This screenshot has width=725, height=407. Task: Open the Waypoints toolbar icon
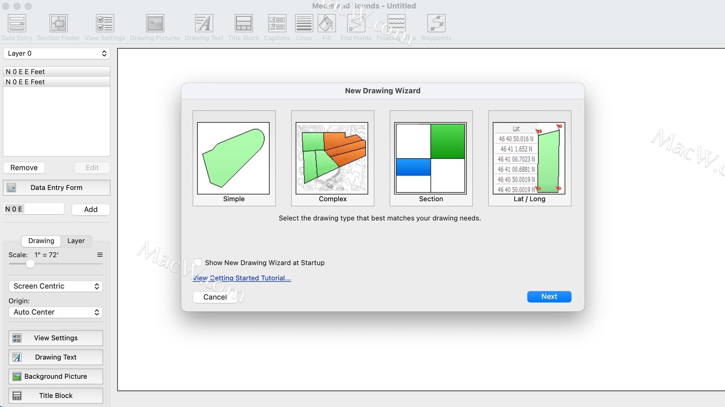(436, 23)
